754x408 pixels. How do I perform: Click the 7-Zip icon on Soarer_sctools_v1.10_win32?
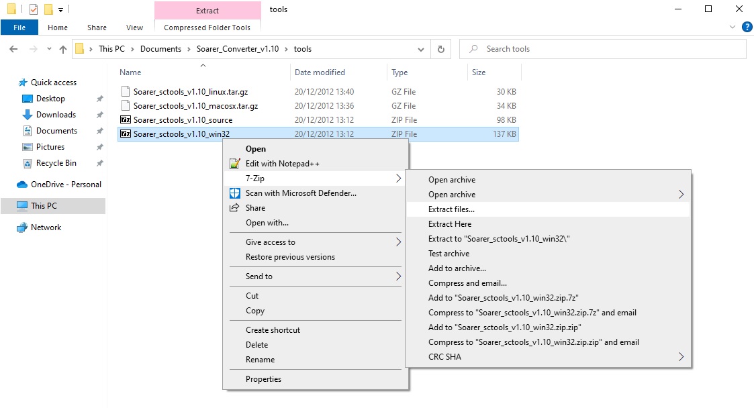point(126,134)
